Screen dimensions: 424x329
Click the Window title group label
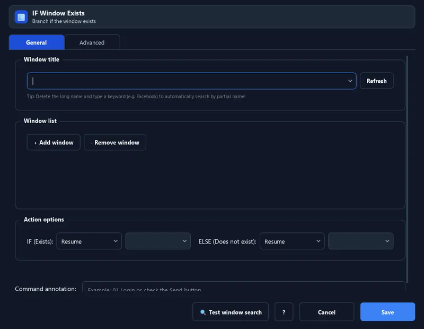41,59
